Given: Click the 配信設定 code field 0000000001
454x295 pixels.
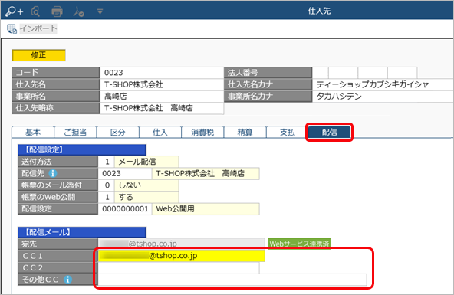Looking at the screenshot, I should coord(125,209).
